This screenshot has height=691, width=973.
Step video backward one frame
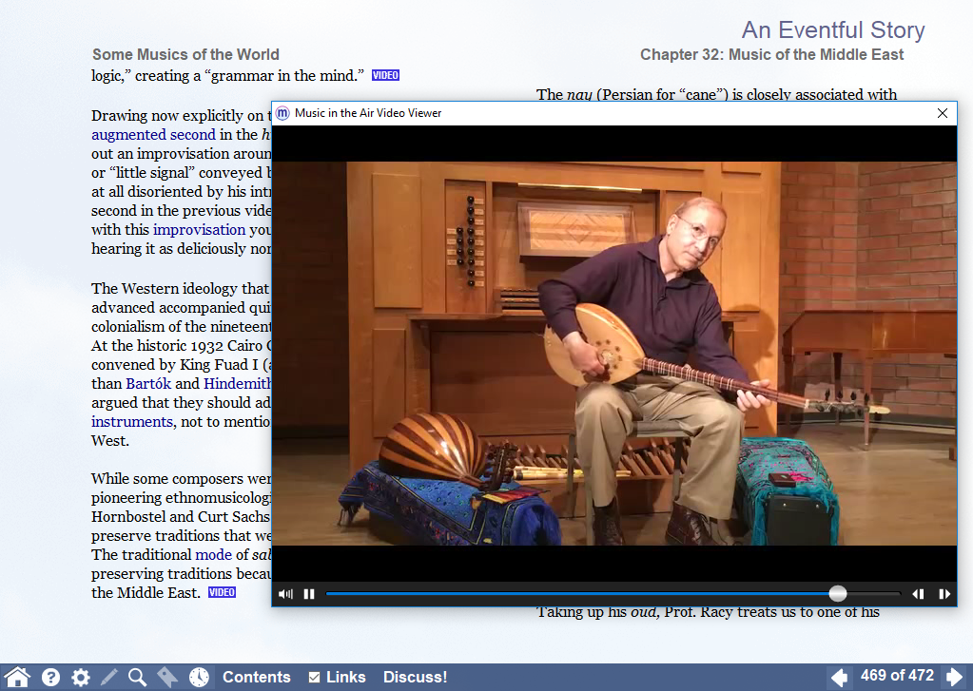pyautogui.click(x=919, y=594)
